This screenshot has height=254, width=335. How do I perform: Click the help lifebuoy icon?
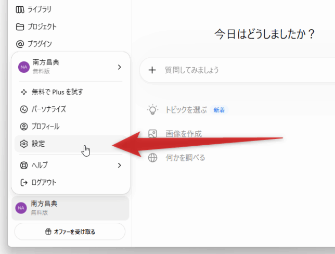point(24,166)
